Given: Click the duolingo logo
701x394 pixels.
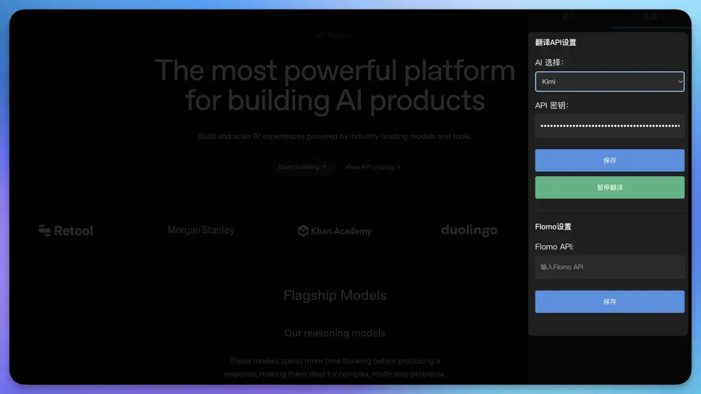Looking at the screenshot, I should 469,230.
